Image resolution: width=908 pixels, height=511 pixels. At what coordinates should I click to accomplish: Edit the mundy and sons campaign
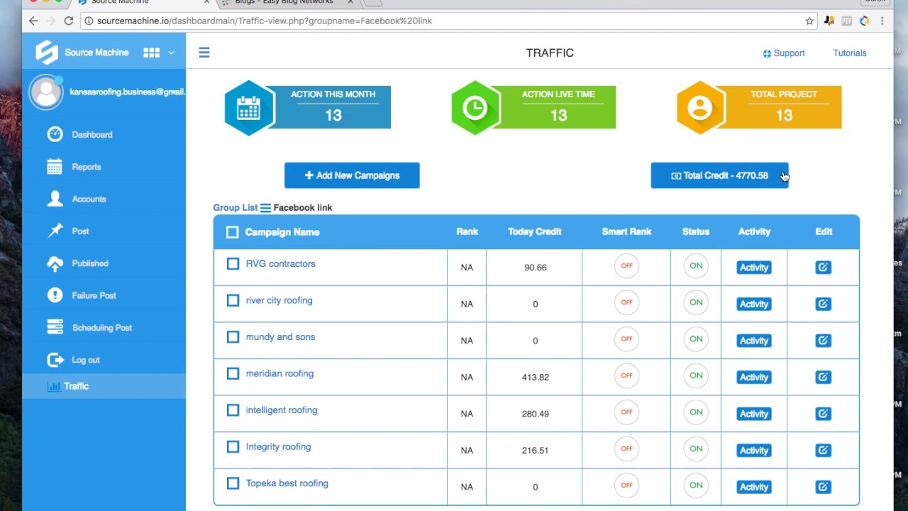pos(823,341)
